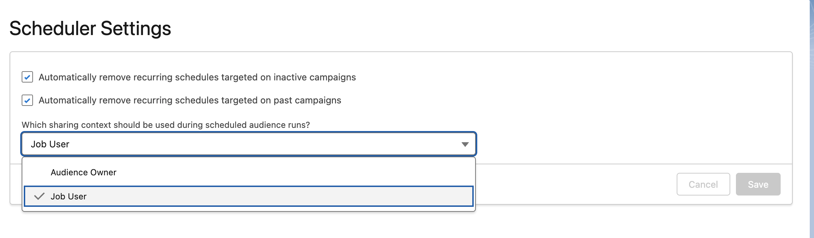Toggle the first 'Automatically remove recurring schedules' box

point(27,77)
